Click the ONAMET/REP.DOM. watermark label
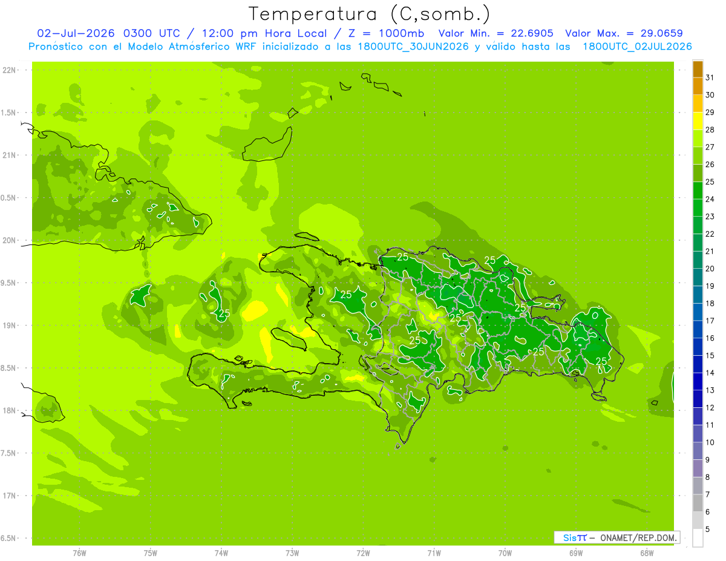The height and width of the screenshot is (561, 726). coord(638,537)
